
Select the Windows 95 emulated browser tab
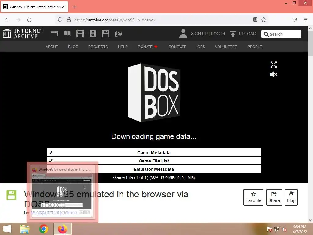coord(35,7)
